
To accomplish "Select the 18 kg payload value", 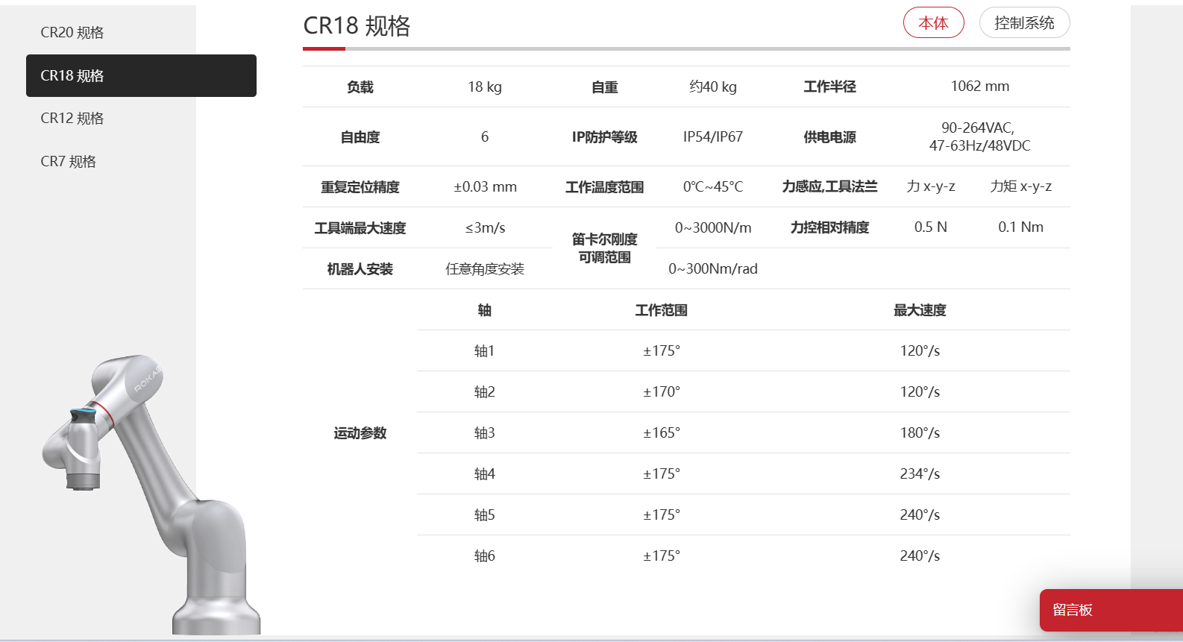I will pyautogui.click(x=485, y=87).
